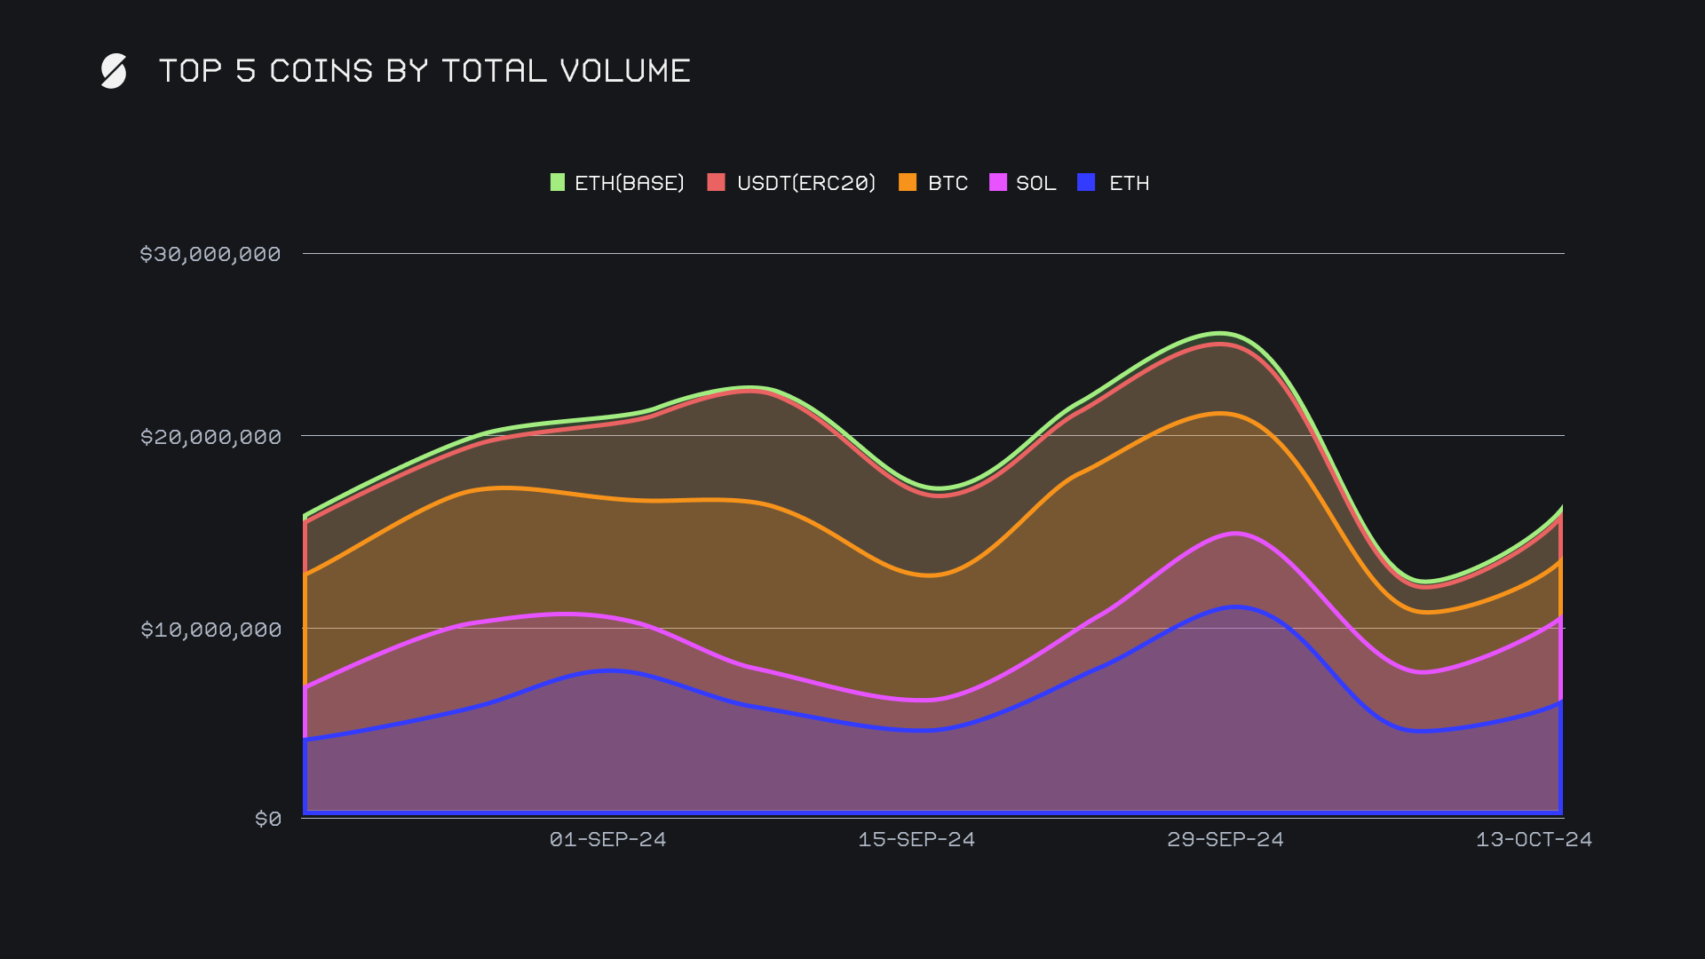The image size is (1705, 959).
Task: Toggle the ETH(BASE) legend label
Action: (629, 183)
